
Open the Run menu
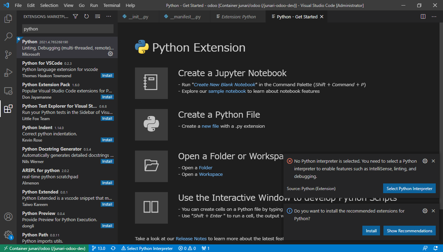click(x=94, y=5)
